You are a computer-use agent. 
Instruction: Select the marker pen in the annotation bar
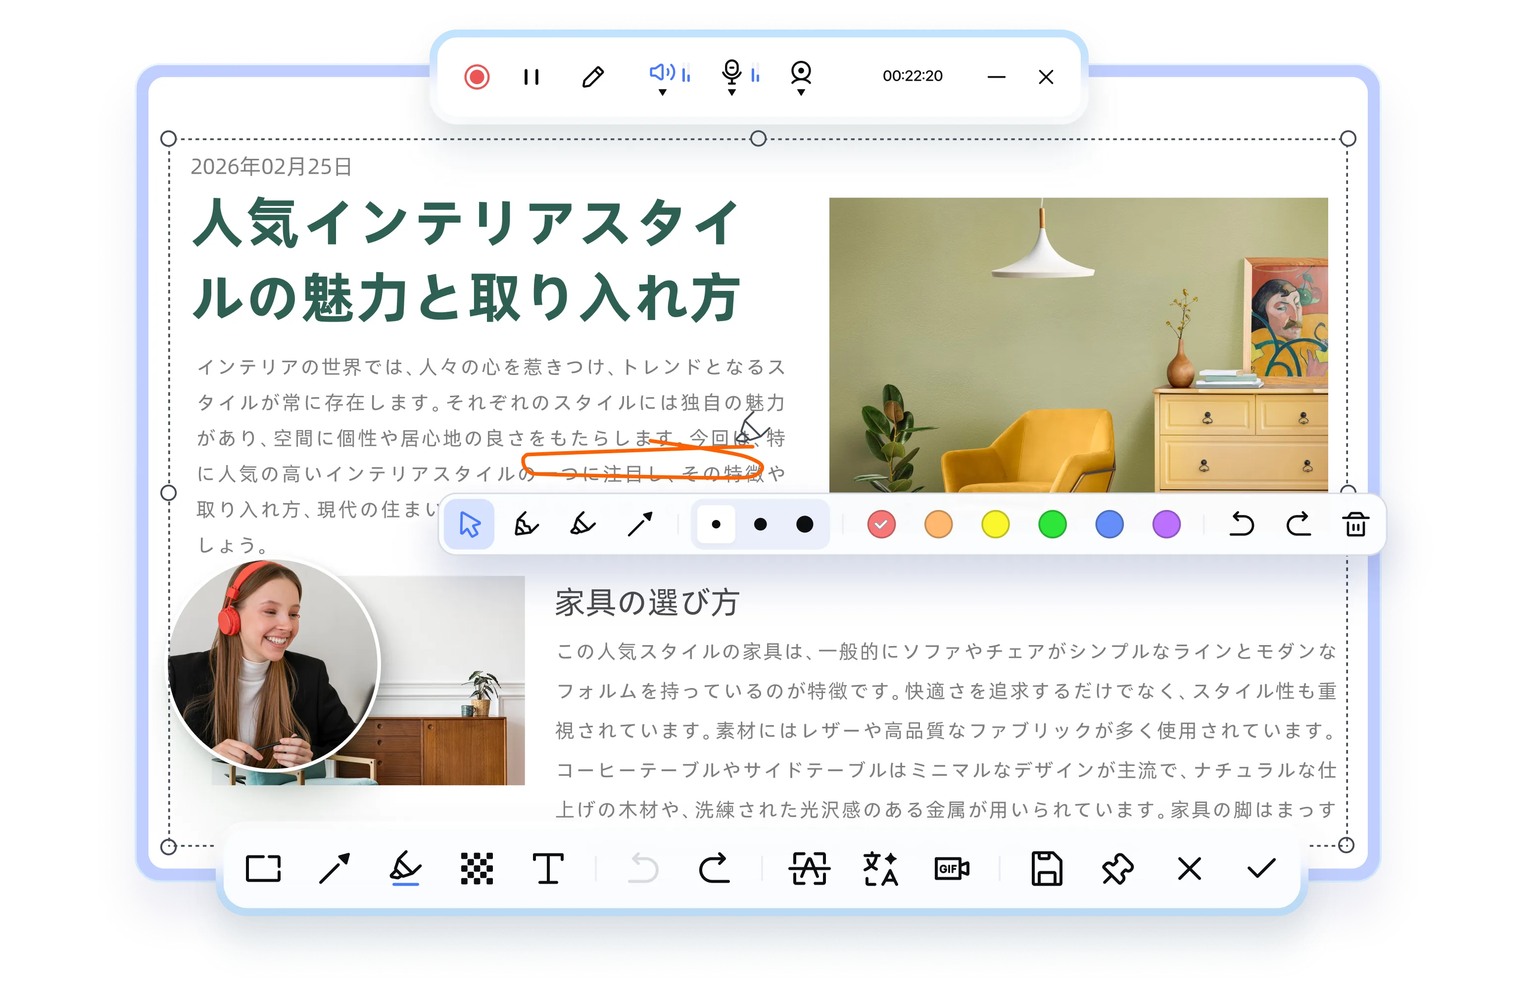click(x=583, y=524)
